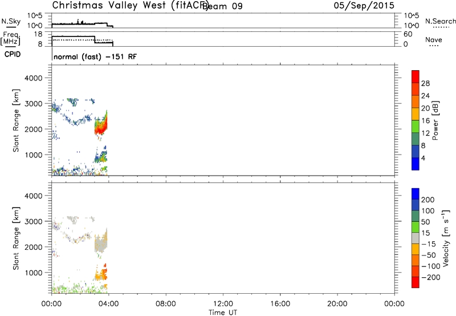Image resolution: width=456 pixels, height=316 pixels.
Task: Click the blue swatch at Power color bar bottom
Action: point(416,164)
